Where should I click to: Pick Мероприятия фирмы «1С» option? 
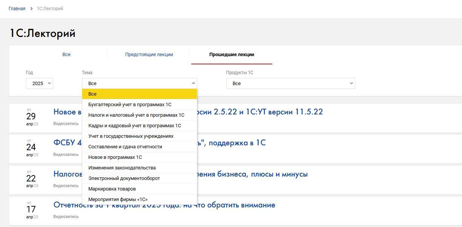point(140,200)
